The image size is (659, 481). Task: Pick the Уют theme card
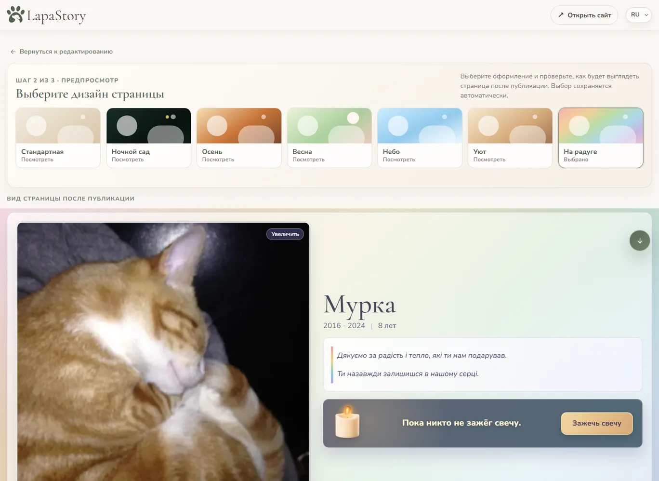pyautogui.click(x=510, y=138)
